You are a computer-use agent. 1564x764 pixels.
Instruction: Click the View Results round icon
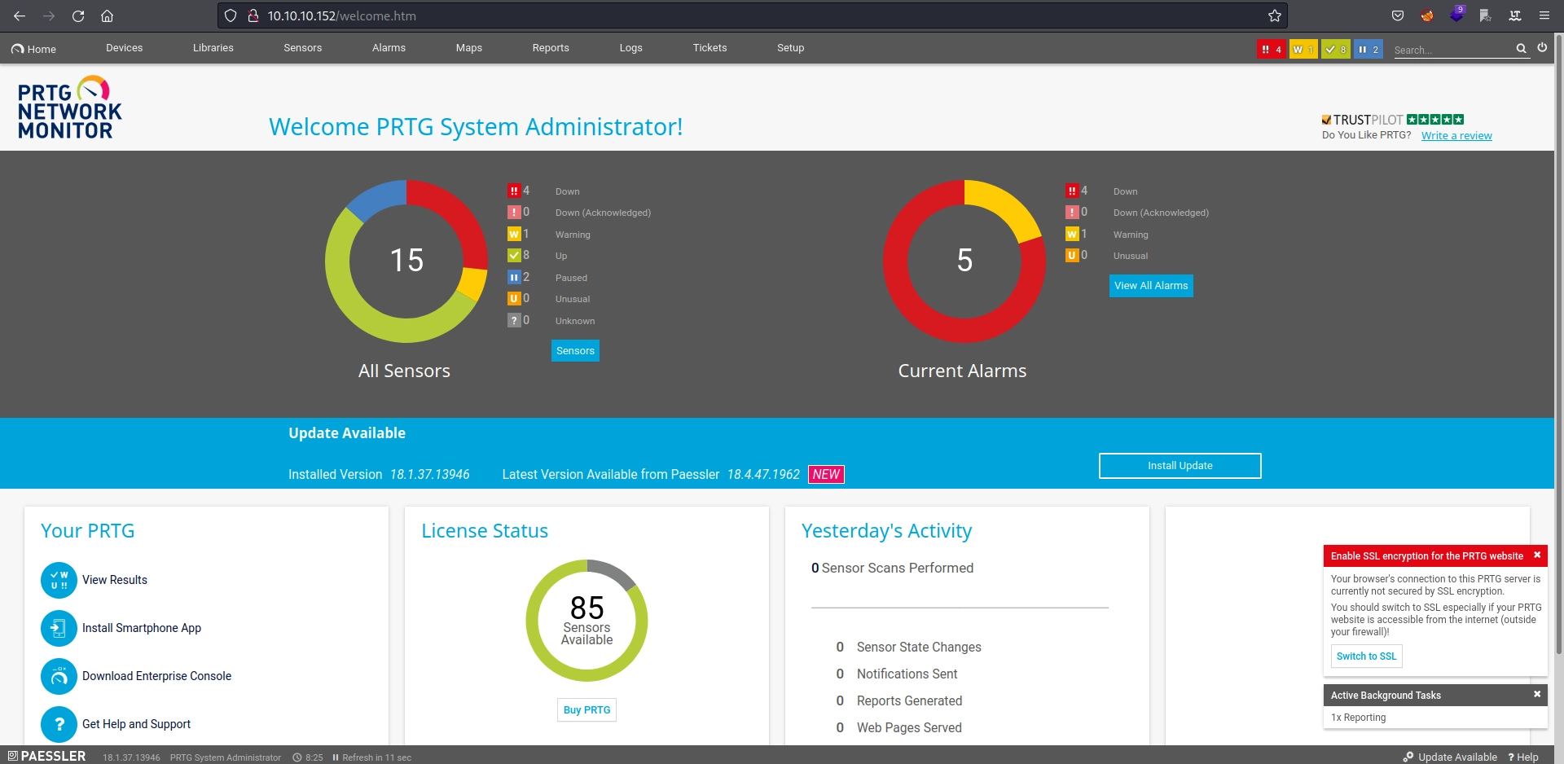pos(59,581)
